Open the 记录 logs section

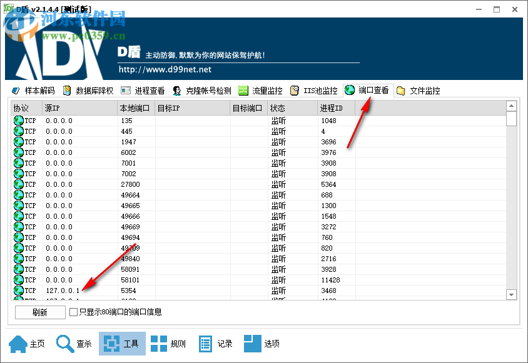[215, 344]
